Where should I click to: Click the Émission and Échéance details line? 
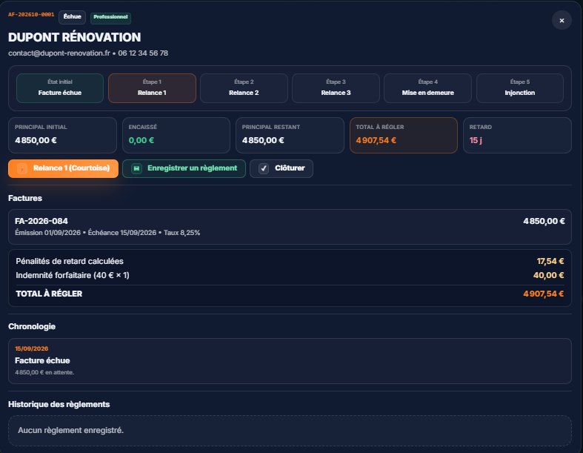point(107,233)
